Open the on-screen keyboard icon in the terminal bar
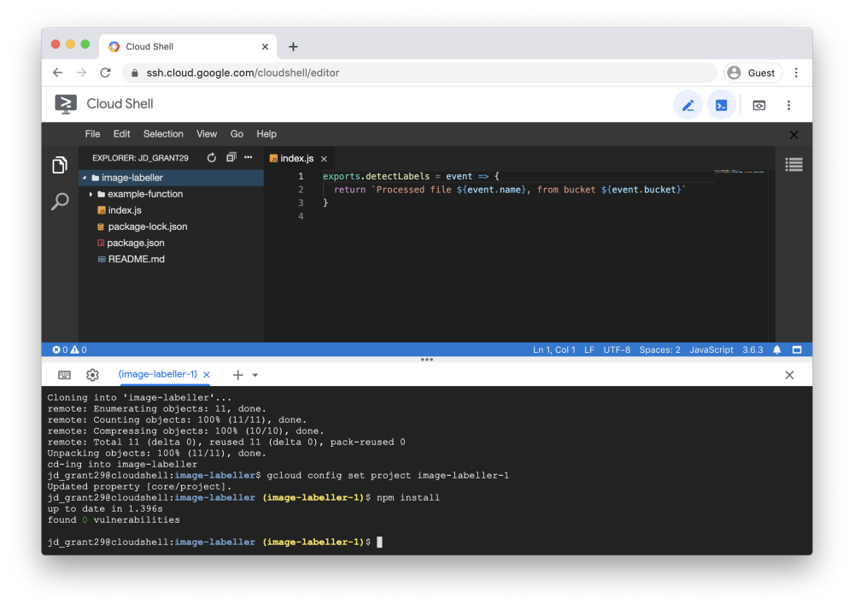 click(64, 374)
